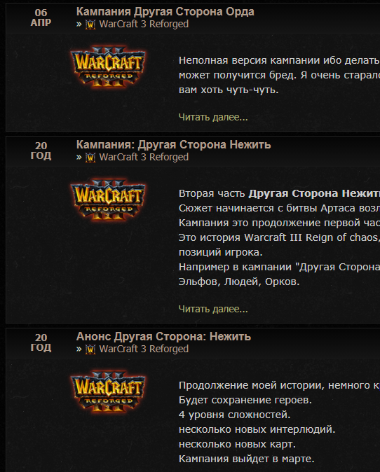Click WarCraft 3 Reforged category under Анонс post

[144, 349]
